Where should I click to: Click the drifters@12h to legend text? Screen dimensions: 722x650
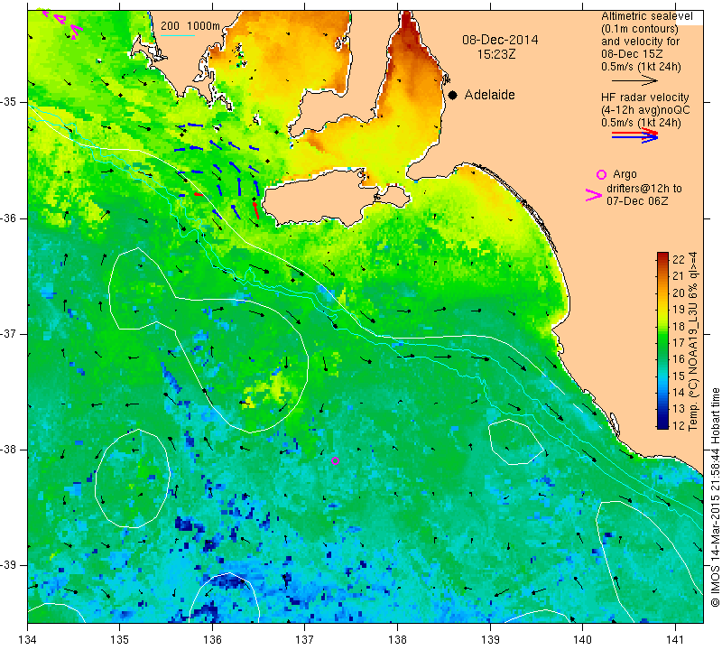click(644, 189)
